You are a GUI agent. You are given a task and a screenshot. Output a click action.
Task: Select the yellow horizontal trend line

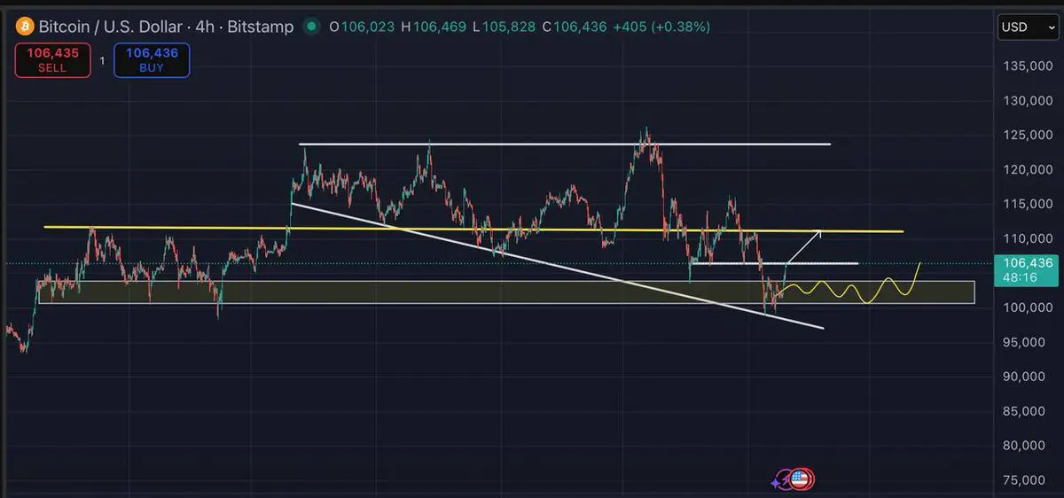(x=473, y=230)
